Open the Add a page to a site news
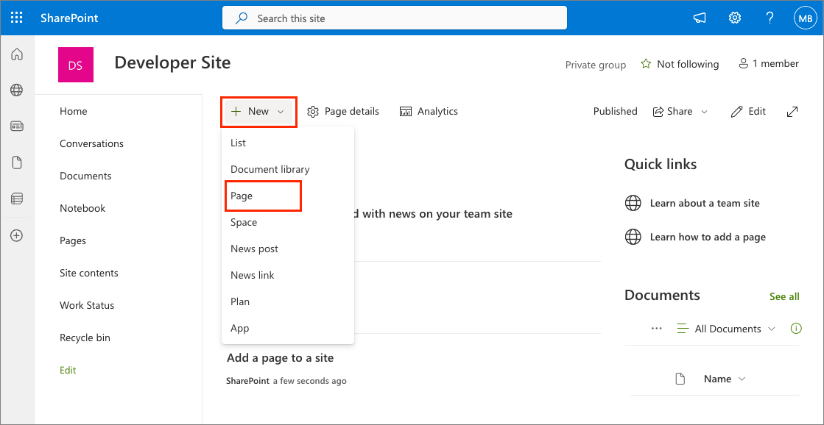 (x=280, y=358)
